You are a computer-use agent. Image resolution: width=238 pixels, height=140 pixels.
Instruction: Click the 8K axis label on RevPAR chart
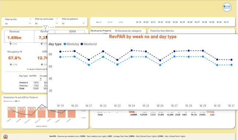(x=51, y=54)
